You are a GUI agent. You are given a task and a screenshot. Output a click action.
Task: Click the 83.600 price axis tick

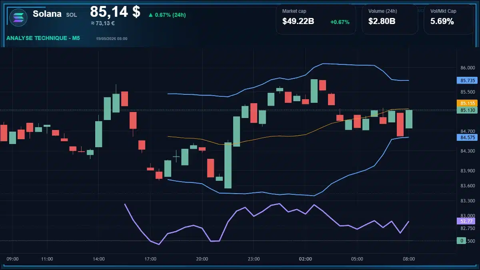(468, 186)
